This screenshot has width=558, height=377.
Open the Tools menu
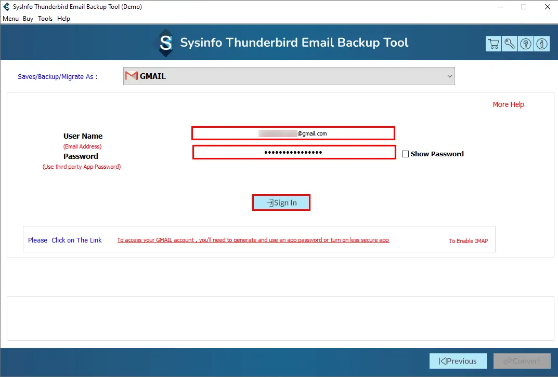click(x=45, y=19)
